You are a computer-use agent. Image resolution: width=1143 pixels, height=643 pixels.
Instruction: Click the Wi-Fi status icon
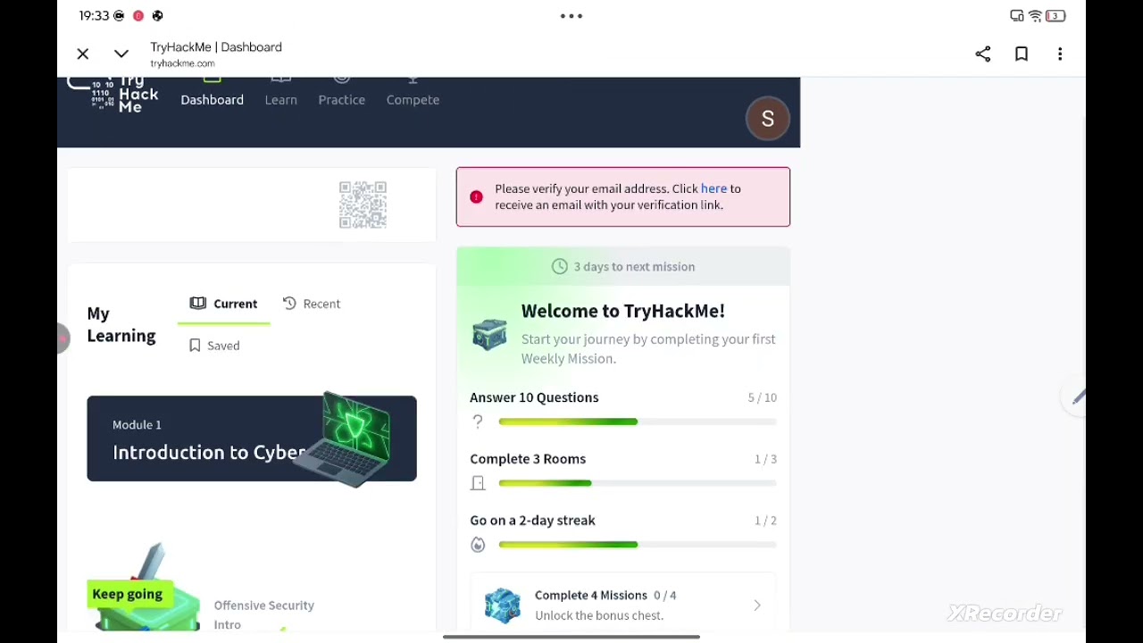(1036, 16)
